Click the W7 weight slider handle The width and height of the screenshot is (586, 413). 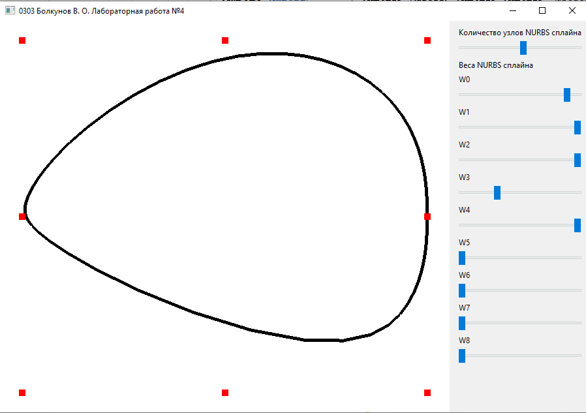pos(462,324)
